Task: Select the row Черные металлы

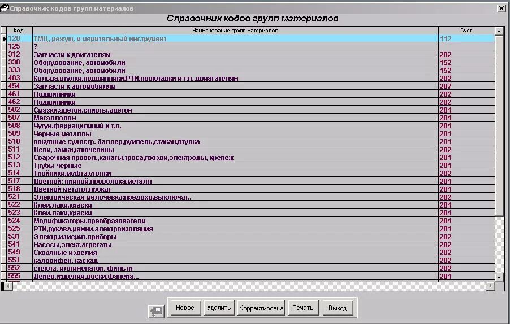Action: point(250,133)
